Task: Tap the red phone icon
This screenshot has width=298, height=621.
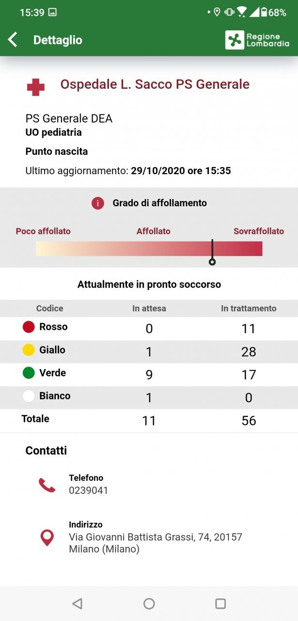Action: [47, 485]
